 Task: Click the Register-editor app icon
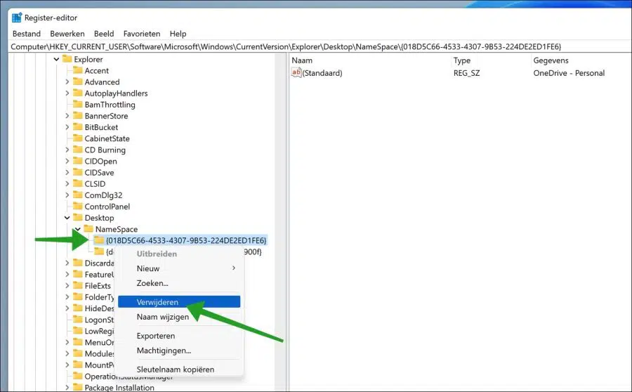[17, 18]
